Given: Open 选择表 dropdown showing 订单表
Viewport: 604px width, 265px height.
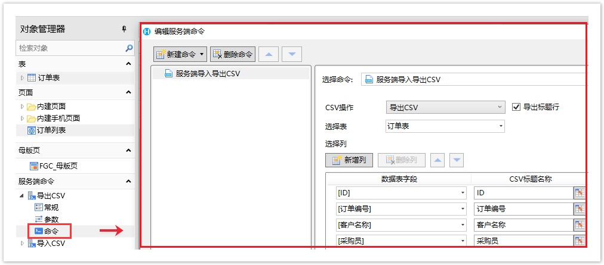Looking at the screenshot, I should point(445,126).
